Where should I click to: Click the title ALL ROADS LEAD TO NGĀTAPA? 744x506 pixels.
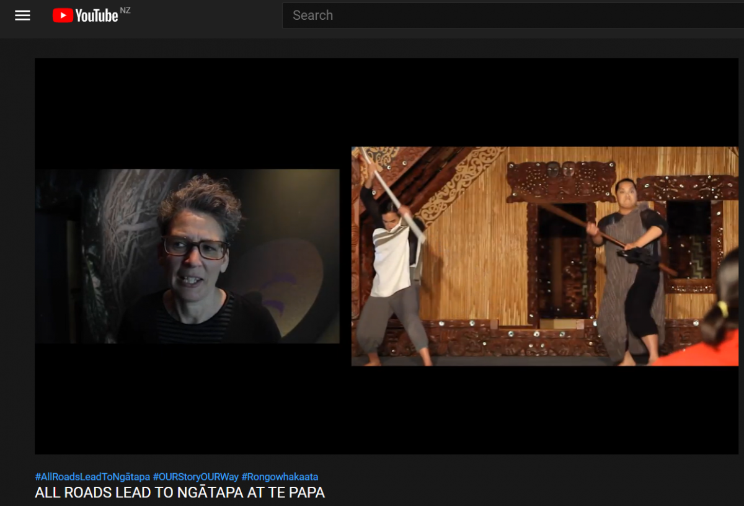[180, 493]
